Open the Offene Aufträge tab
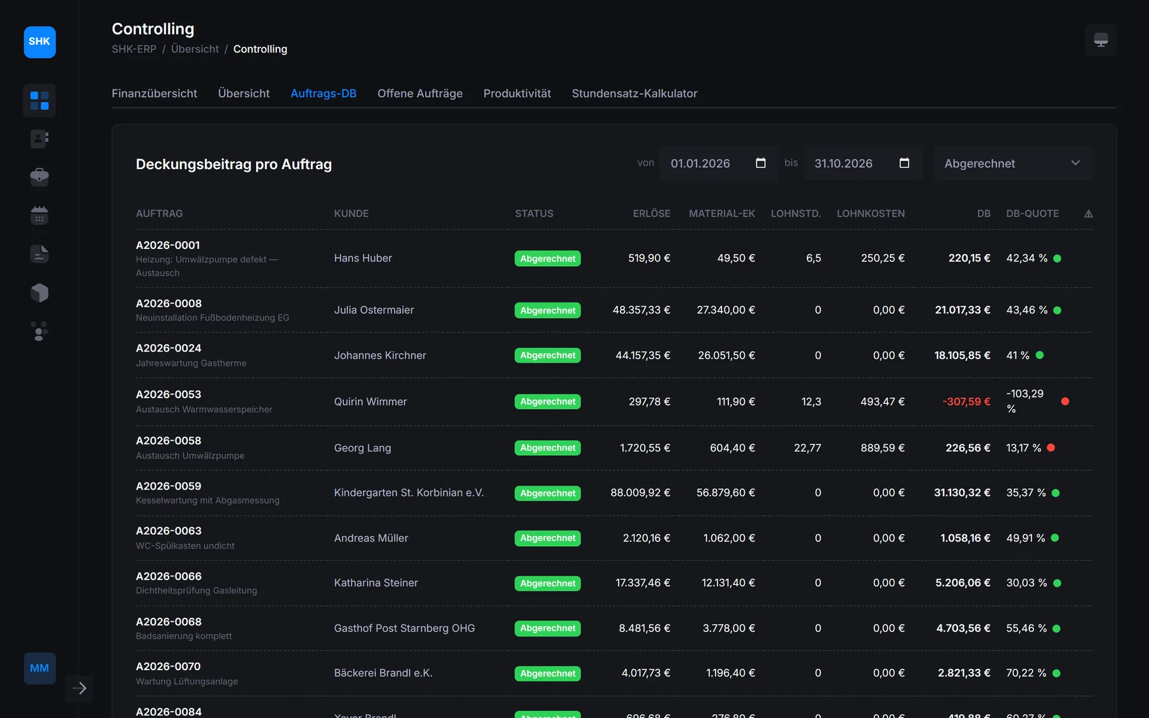Image resolution: width=1149 pixels, height=718 pixels. pyautogui.click(x=420, y=93)
